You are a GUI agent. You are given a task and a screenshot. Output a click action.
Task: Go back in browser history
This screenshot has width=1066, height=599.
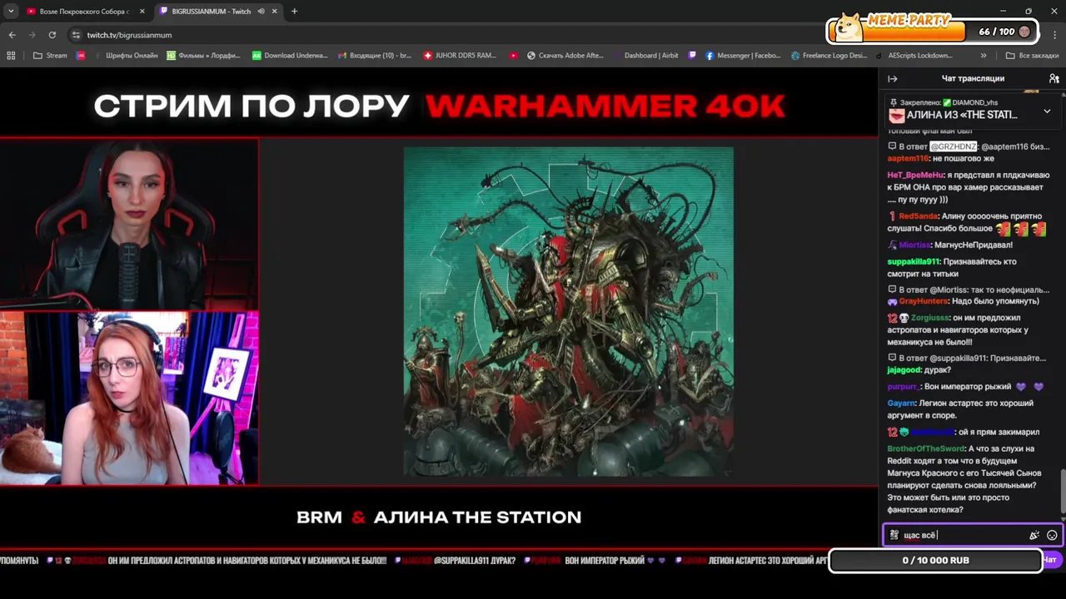tap(12, 35)
